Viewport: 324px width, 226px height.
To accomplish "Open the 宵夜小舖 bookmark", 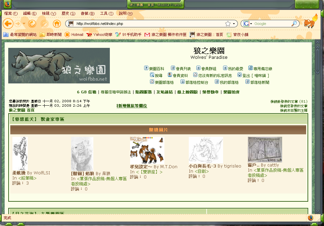I will 238,35.
